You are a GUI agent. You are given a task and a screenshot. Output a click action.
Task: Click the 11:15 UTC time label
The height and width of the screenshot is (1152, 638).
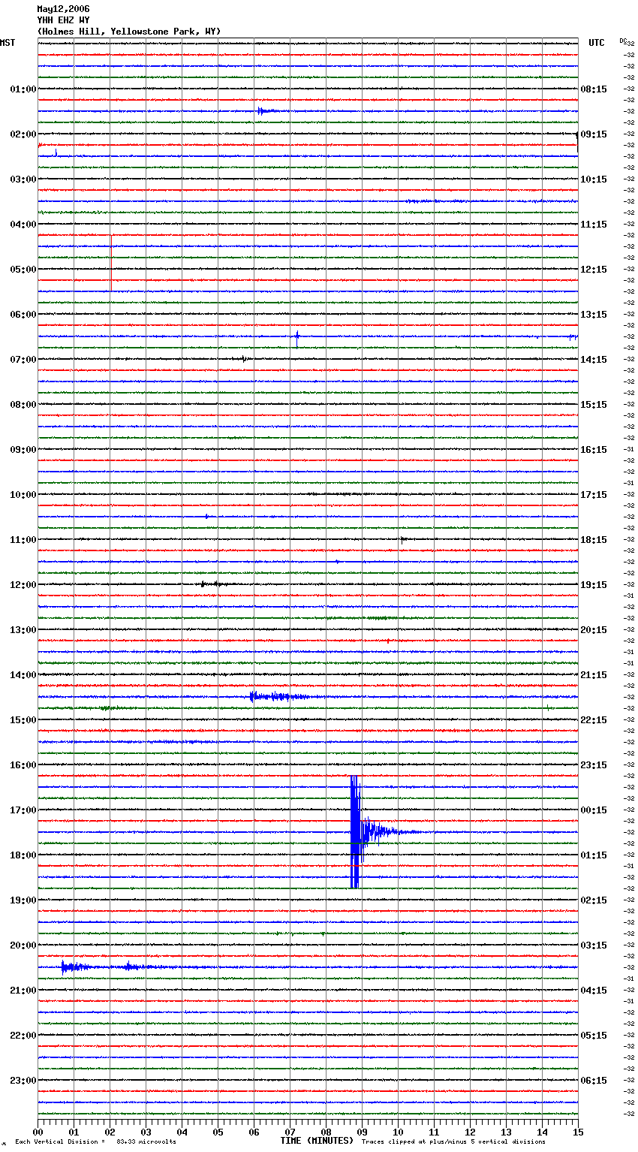(594, 225)
